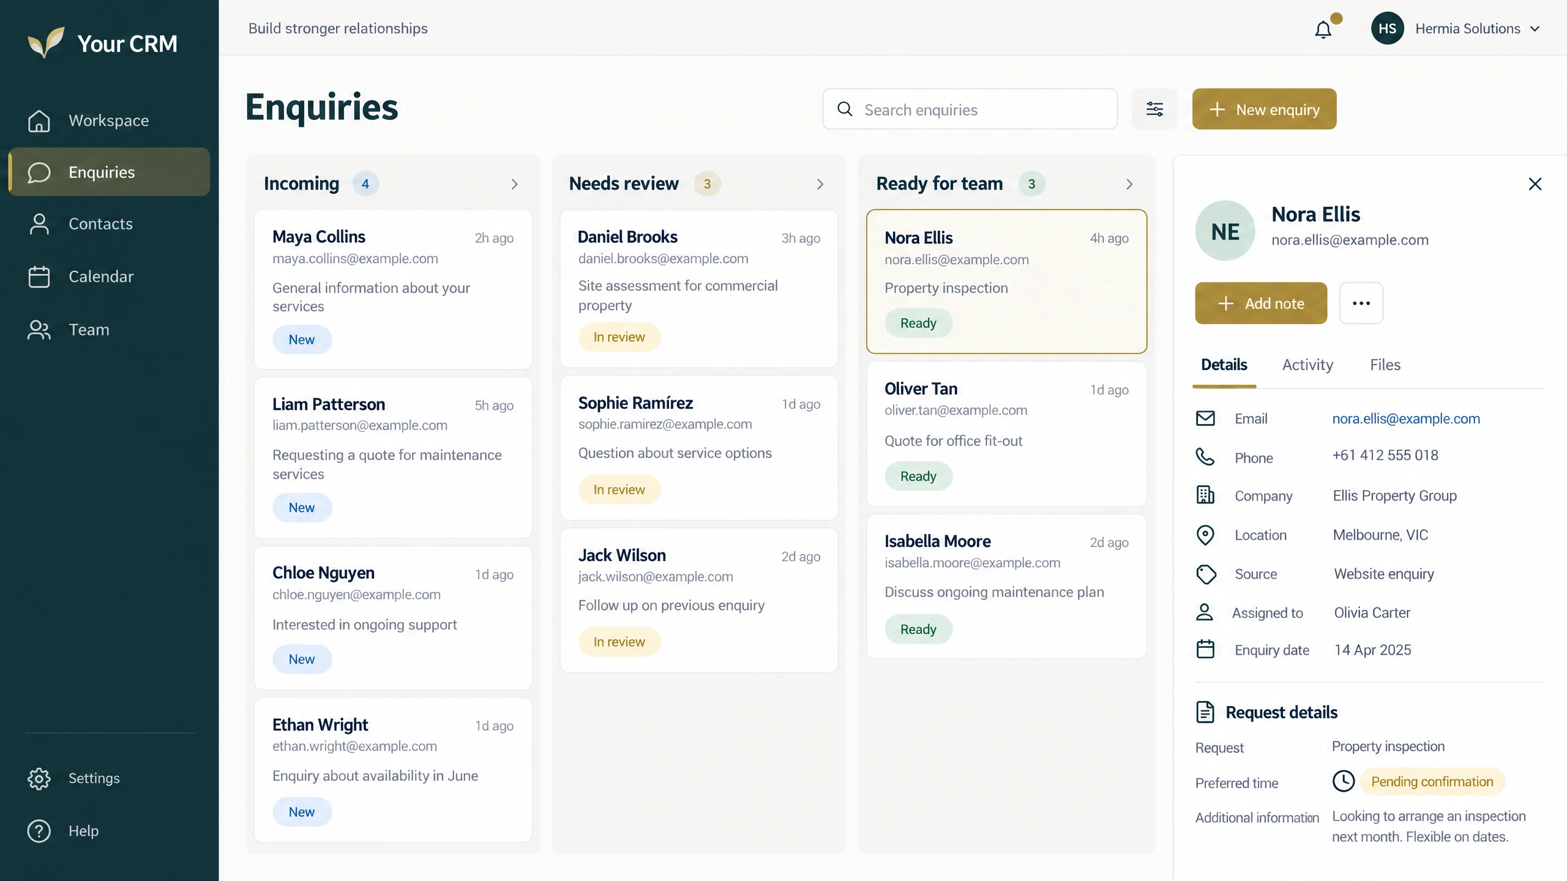Screen dimensions: 1567x881
Task: Click the calendar icon beside Enquiry date
Action: coord(1205,649)
